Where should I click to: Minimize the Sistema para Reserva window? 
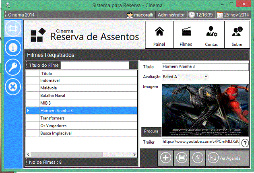click(x=222, y=4)
